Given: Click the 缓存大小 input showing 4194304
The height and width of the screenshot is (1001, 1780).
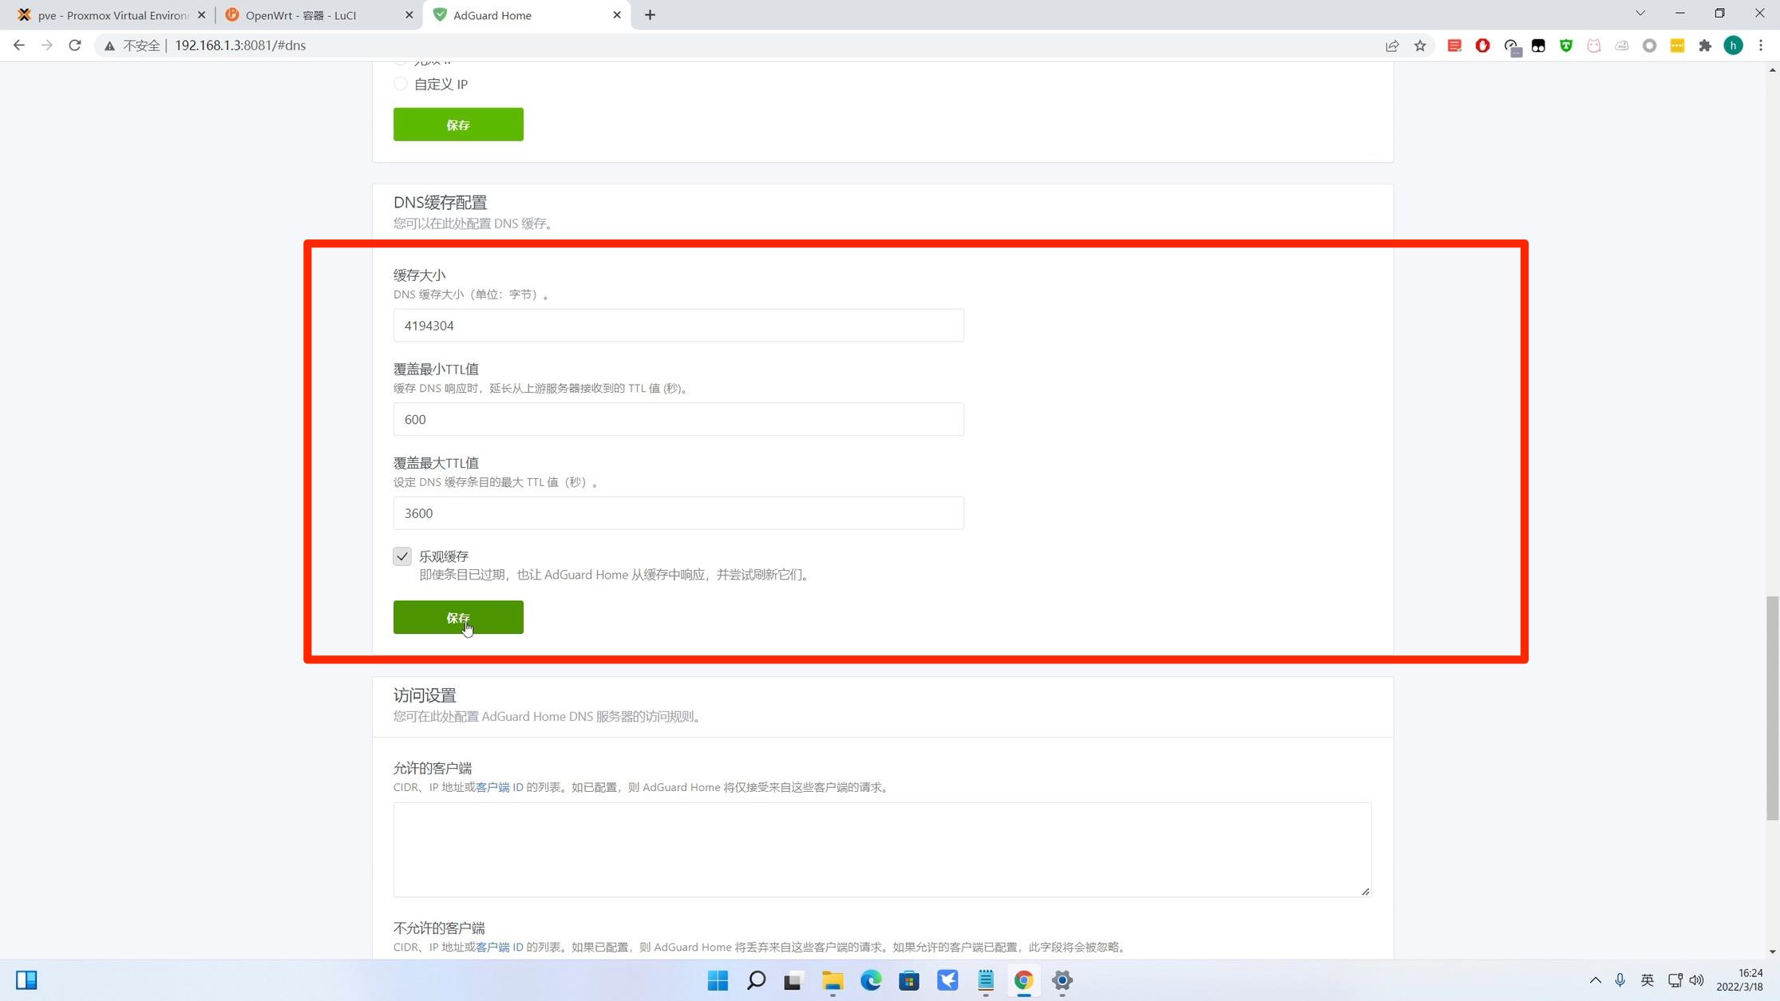Looking at the screenshot, I should [x=678, y=325].
